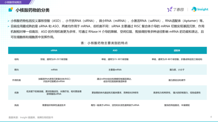Click the data source footnote 数据来源

click(31, 118)
